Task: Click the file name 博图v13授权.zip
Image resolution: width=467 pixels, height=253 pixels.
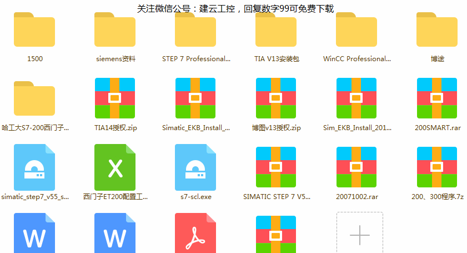Action: 277,128
